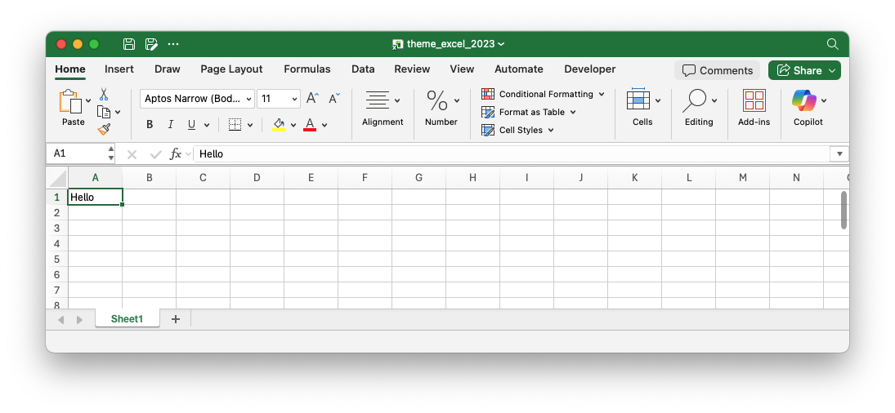
Task: Click the Format Painter brush icon
Action: click(104, 130)
